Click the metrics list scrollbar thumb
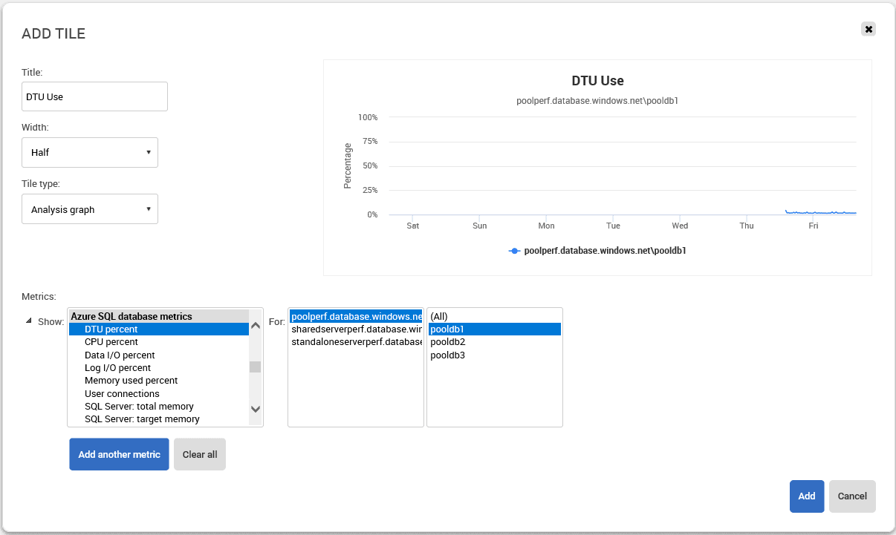This screenshot has height=535, width=896. pos(255,367)
